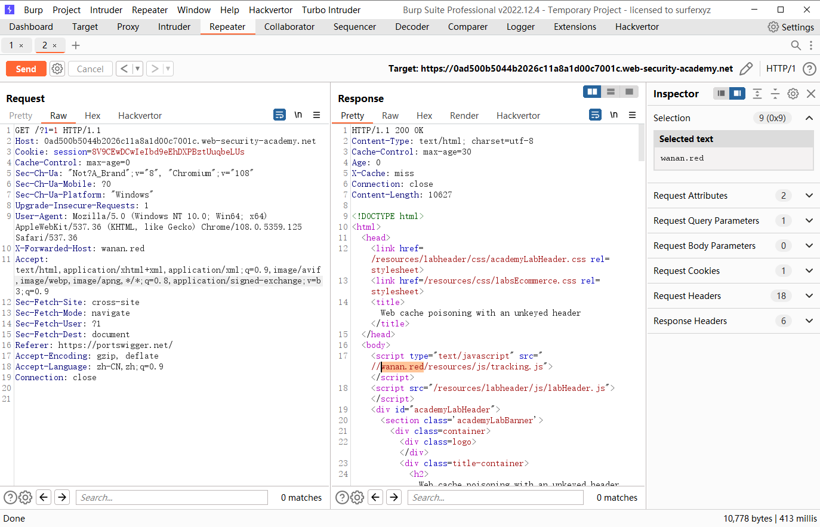Image resolution: width=820 pixels, height=527 pixels.
Task: Open Burp Settings
Action: pos(791,27)
